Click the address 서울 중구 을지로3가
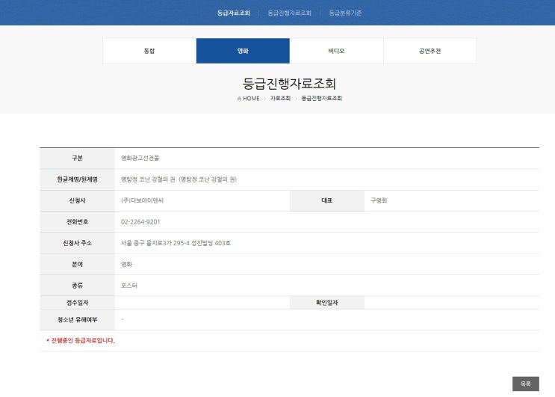Screen dimensions: 555x397 [x=176, y=243]
